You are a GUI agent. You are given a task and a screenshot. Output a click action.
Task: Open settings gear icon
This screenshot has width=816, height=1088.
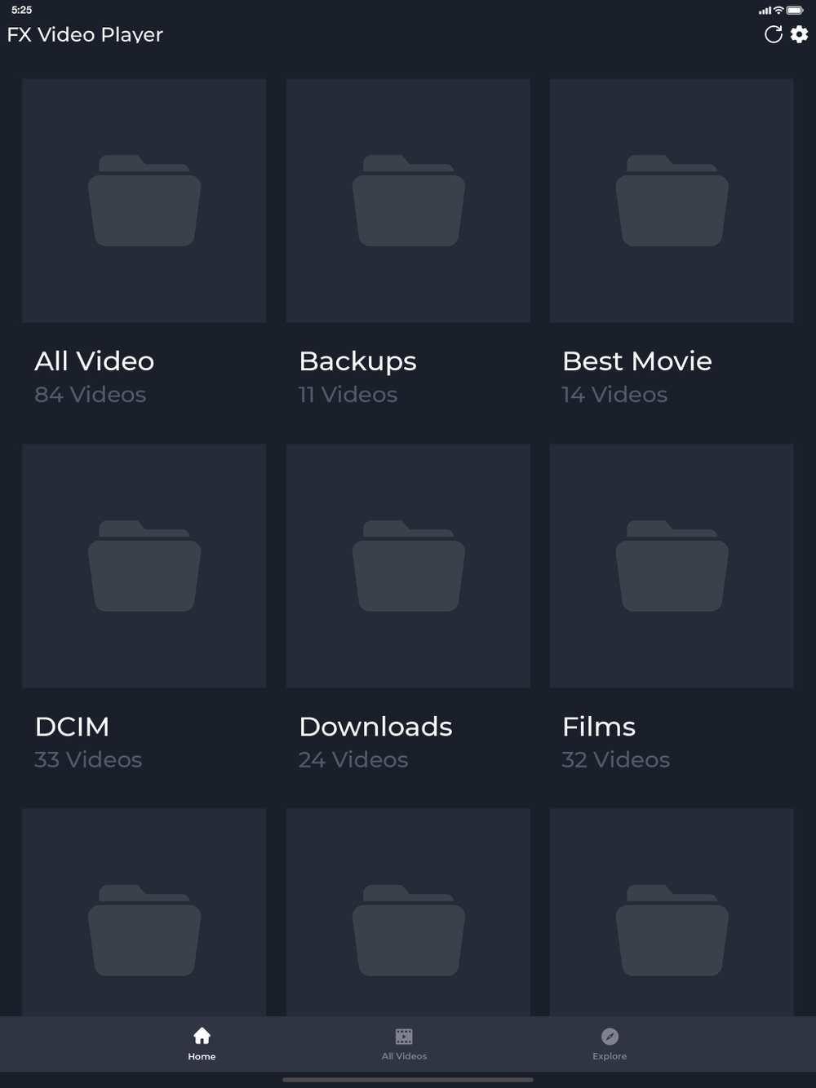pyautogui.click(x=800, y=34)
